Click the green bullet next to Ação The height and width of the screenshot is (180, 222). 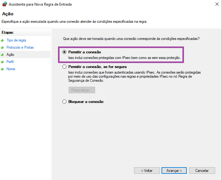[x=2, y=55]
